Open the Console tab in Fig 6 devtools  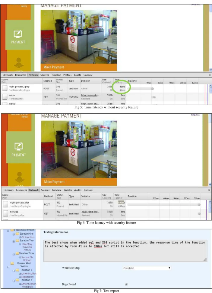pyautogui.click(x=88, y=190)
